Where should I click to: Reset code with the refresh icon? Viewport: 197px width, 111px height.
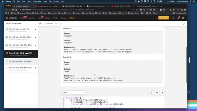click(157, 92)
